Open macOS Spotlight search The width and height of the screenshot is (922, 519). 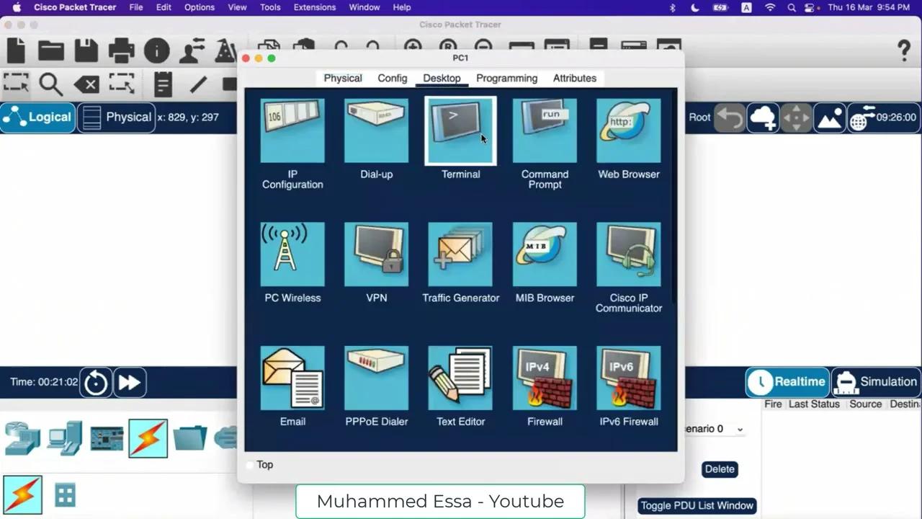(791, 7)
